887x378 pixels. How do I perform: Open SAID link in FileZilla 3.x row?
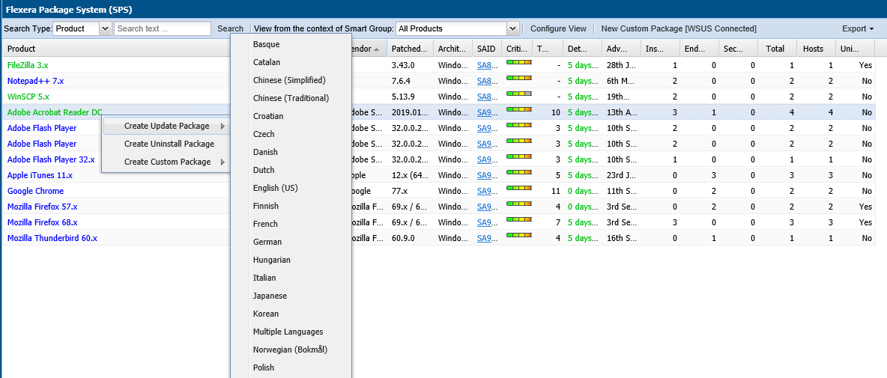[x=487, y=66]
